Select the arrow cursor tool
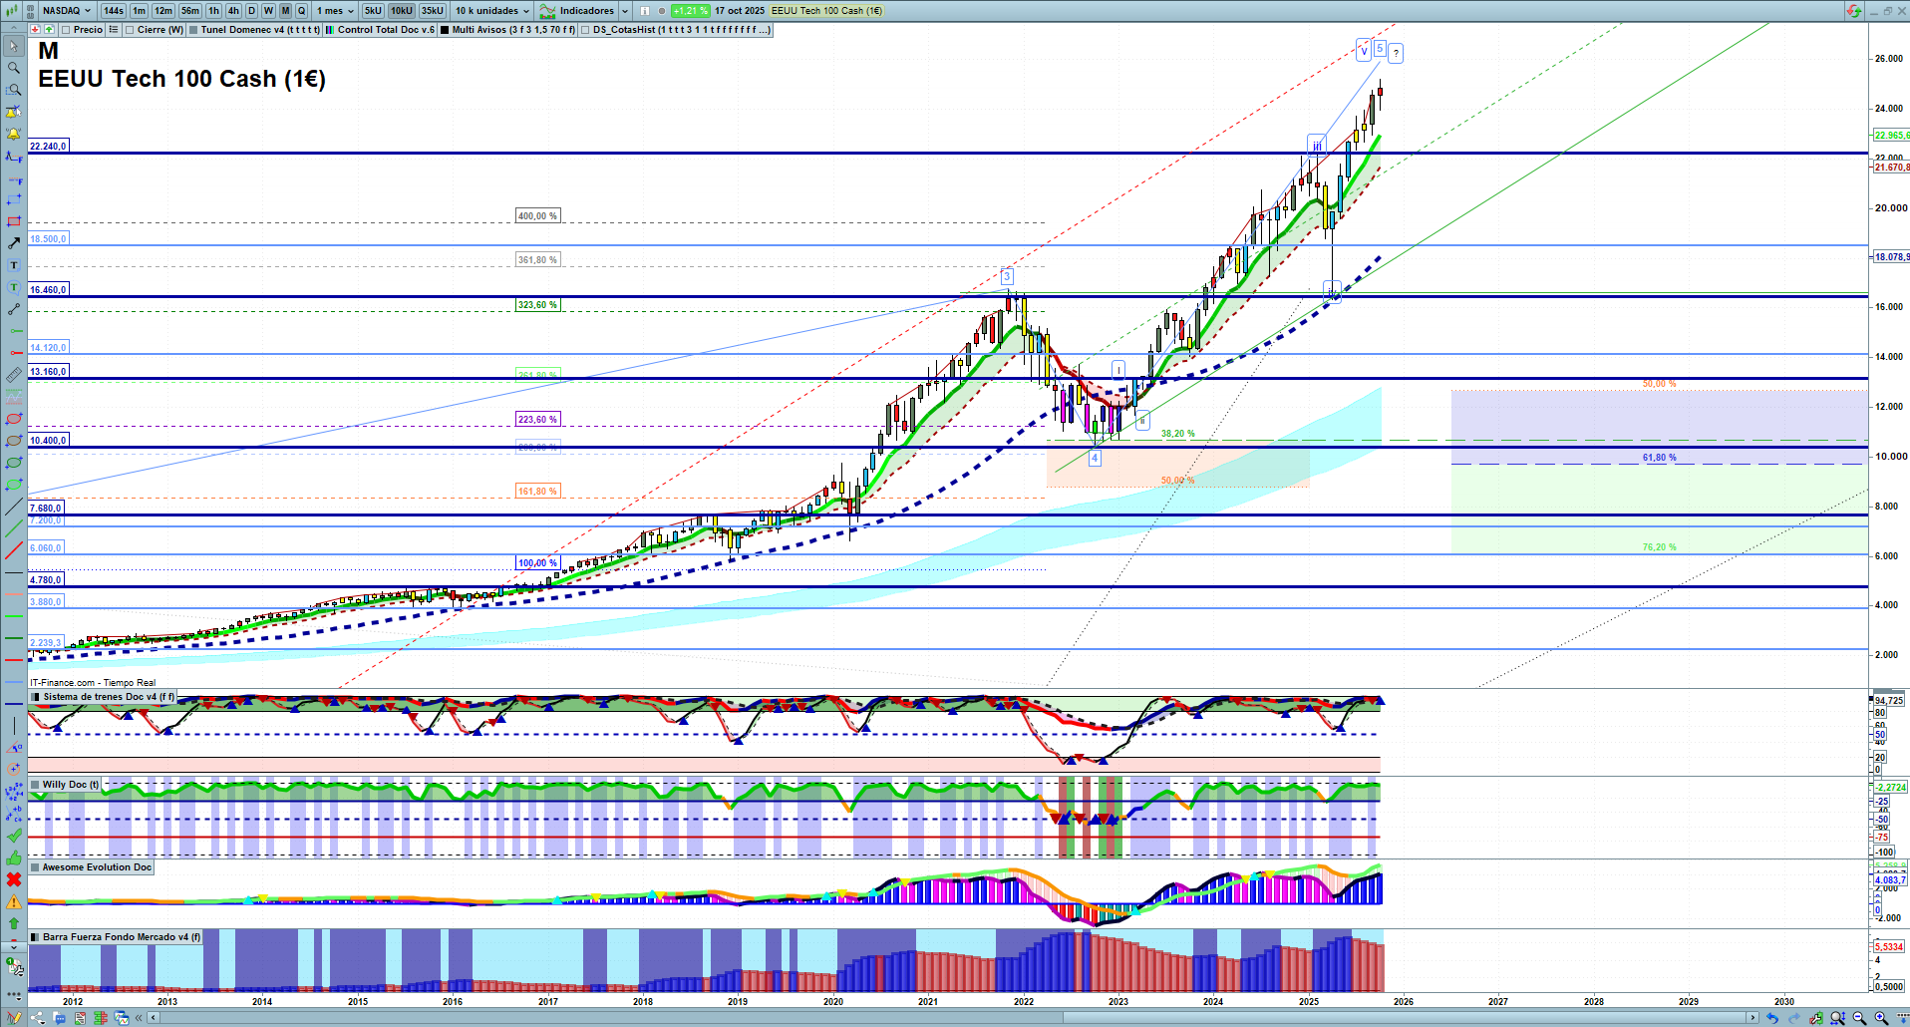This screenshot has height=1027, width=1910. [13, 46]
